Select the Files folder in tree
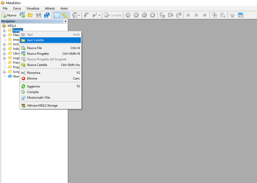257x183 pixels. pos(16,35)
